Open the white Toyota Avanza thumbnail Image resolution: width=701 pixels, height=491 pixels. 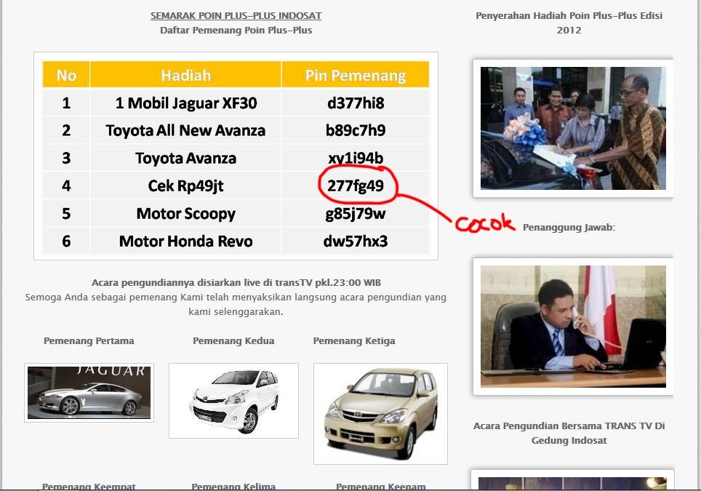233,401
